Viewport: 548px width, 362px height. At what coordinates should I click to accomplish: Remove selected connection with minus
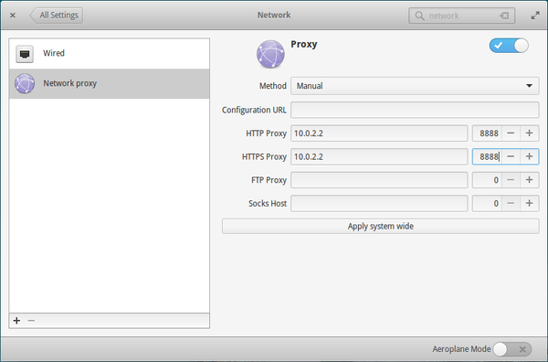[31, 320]
